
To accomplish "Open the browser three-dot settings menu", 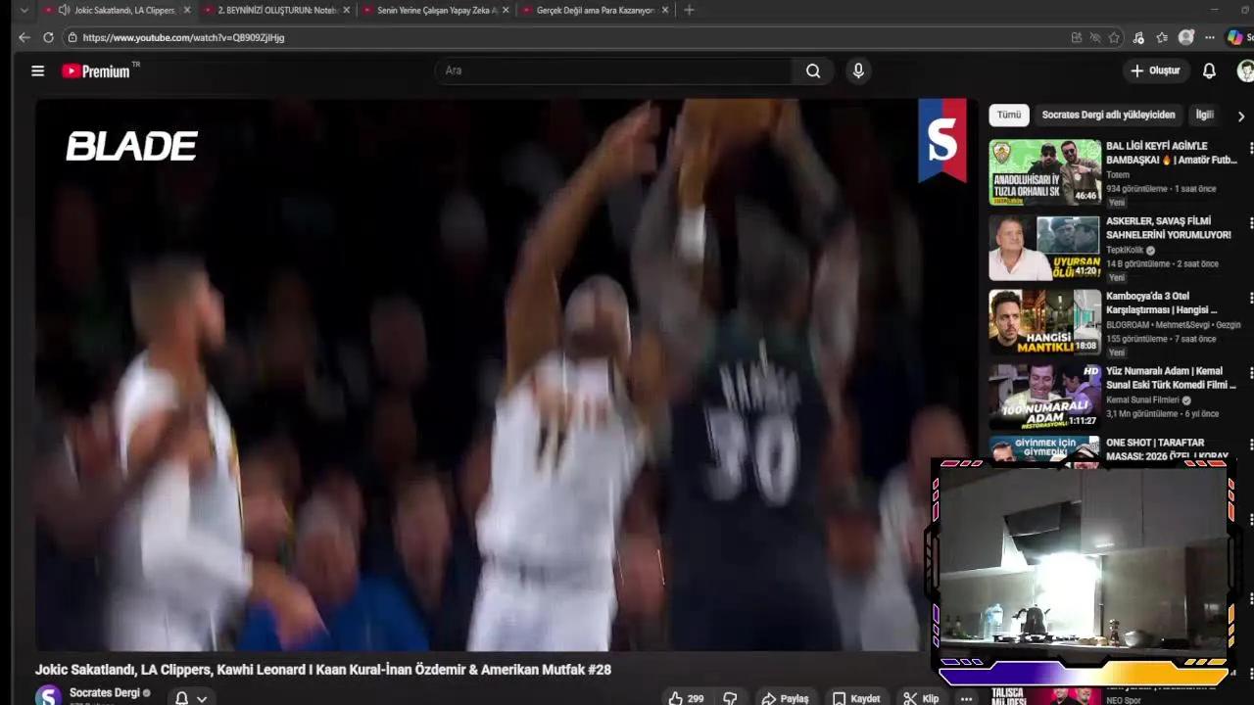I will (1210, 37).
